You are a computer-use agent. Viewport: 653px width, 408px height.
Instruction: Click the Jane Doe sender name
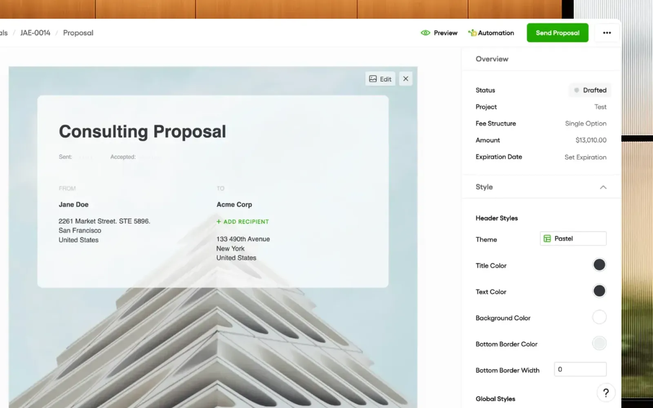pos(73,204)
